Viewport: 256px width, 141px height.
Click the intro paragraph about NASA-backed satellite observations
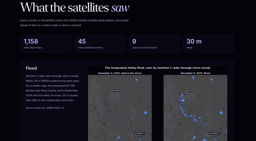click(74, 23)
